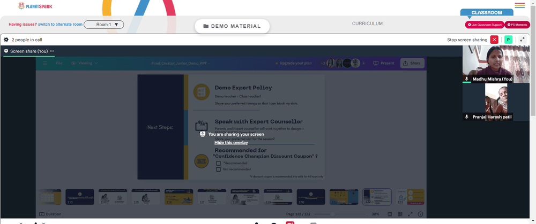Select slide thumbnail 121
This screenshot has width=536, height=224.
pos(344,197)
